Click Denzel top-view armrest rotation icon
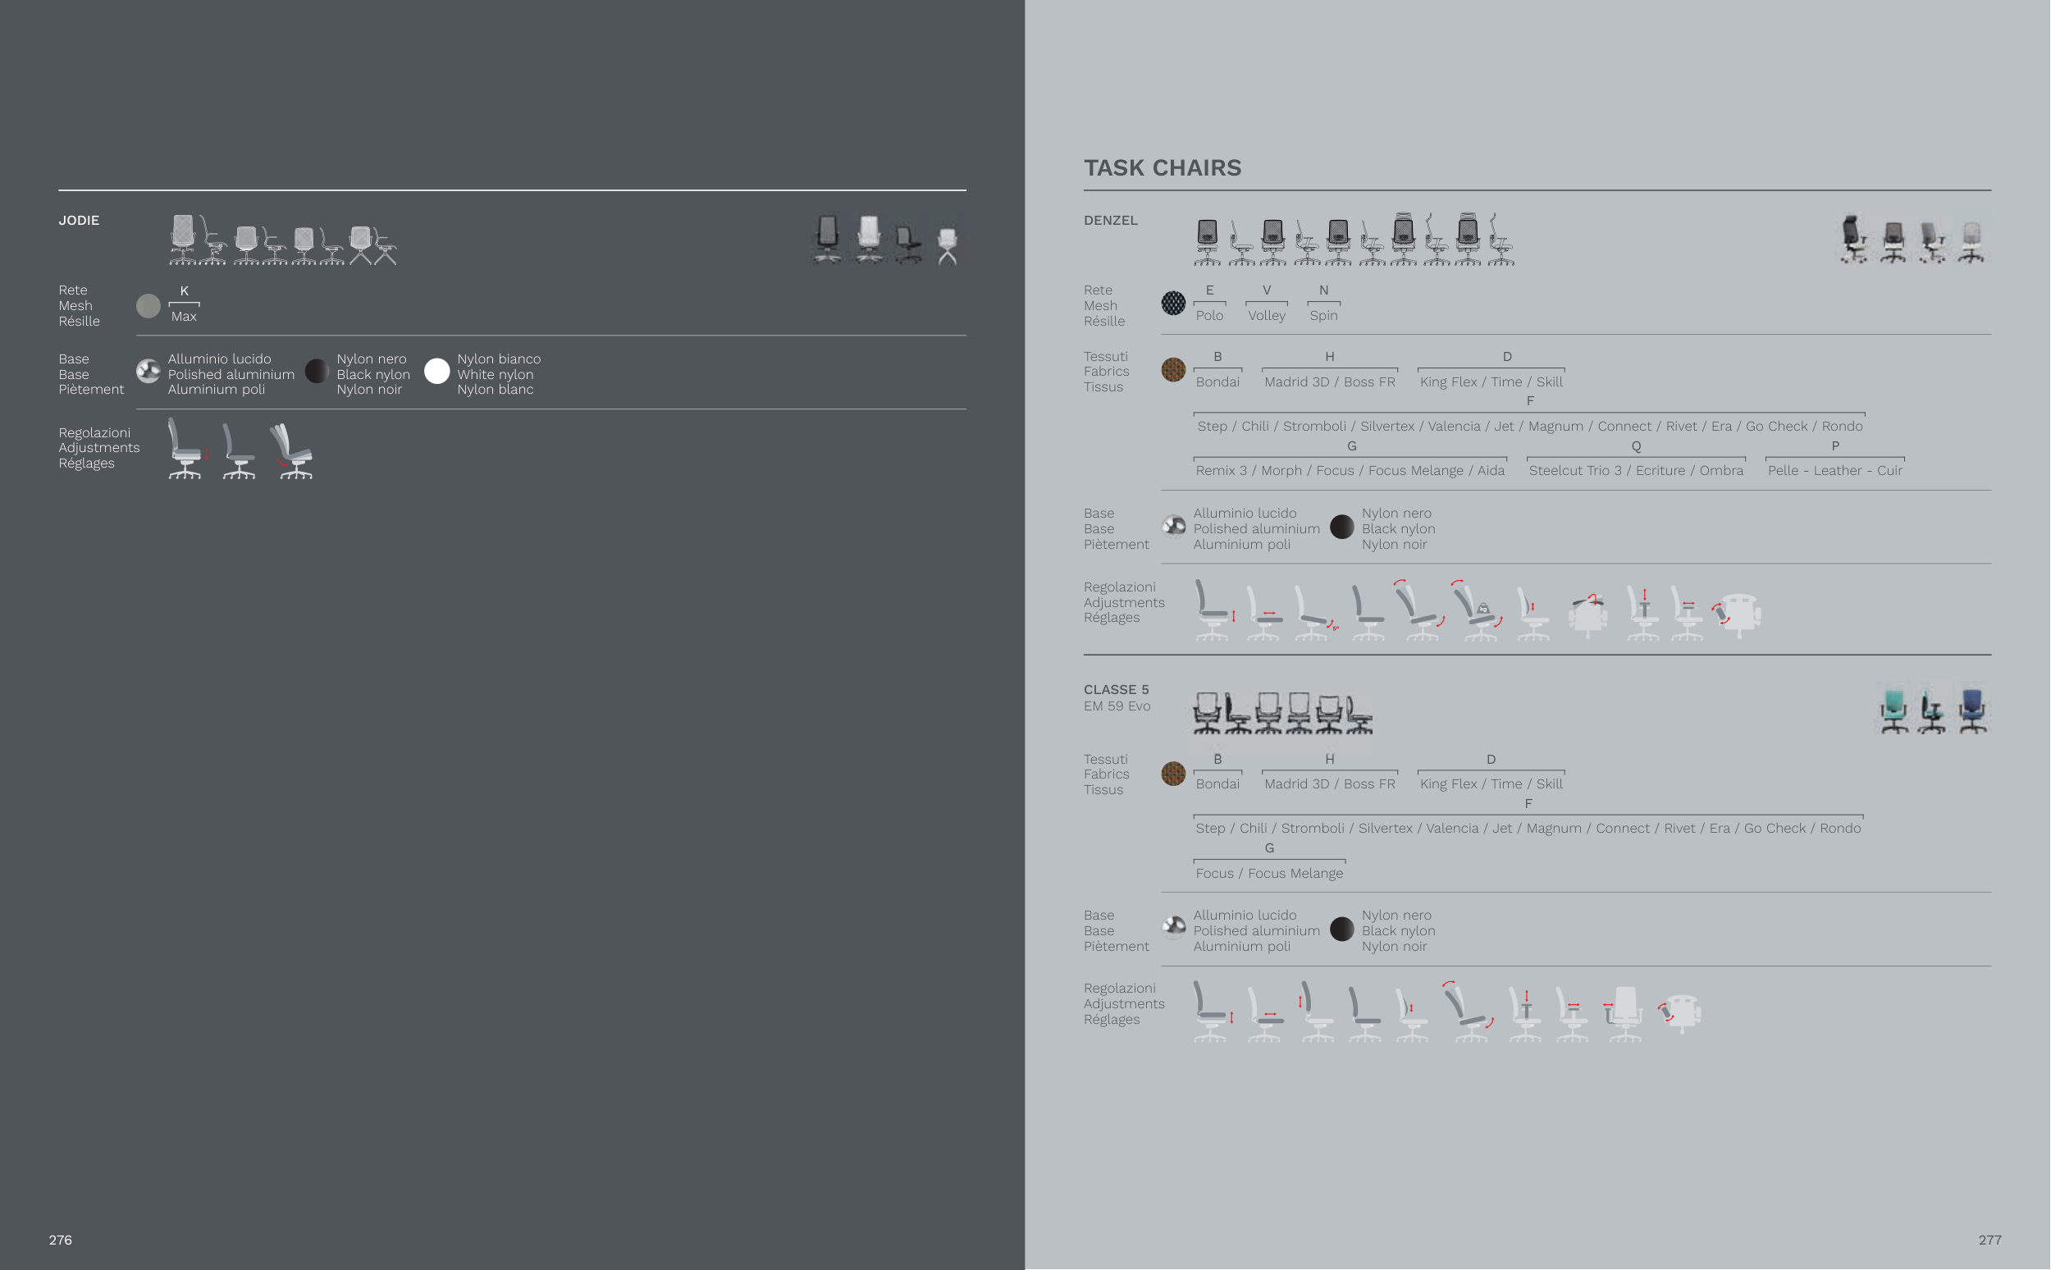 [x=1738, y=613]
